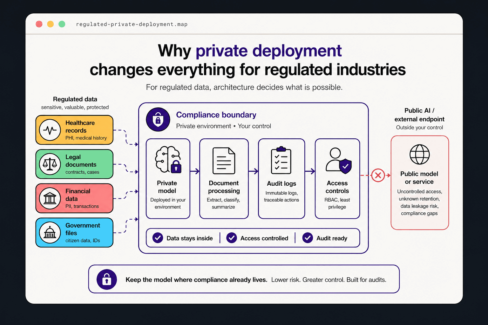The height and width of the screenshot is (325, 488).
Task: Select the shield-user icon in Access controls box
Action: coord(337,160)
